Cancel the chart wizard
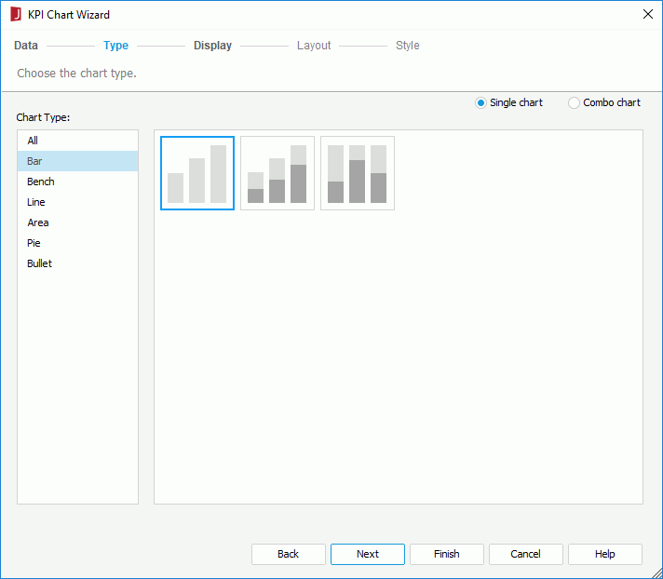 tap(525, 554)
